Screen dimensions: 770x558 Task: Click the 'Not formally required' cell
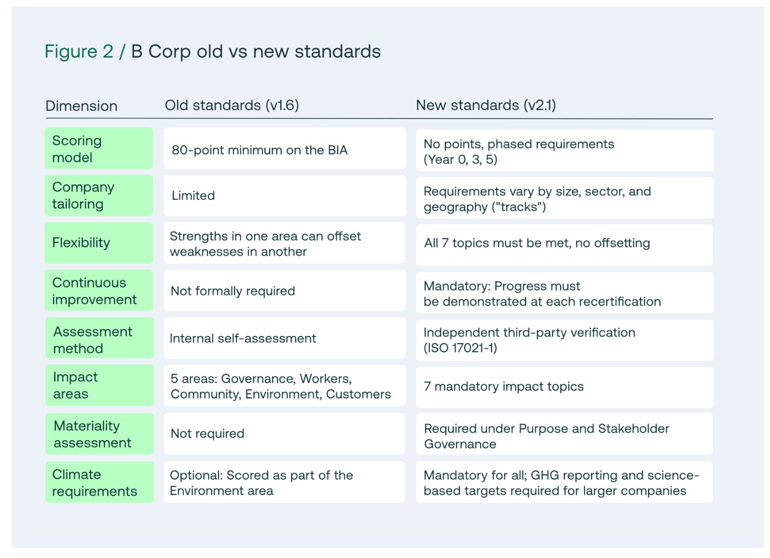pyautogui.click(x=285, y=291)
